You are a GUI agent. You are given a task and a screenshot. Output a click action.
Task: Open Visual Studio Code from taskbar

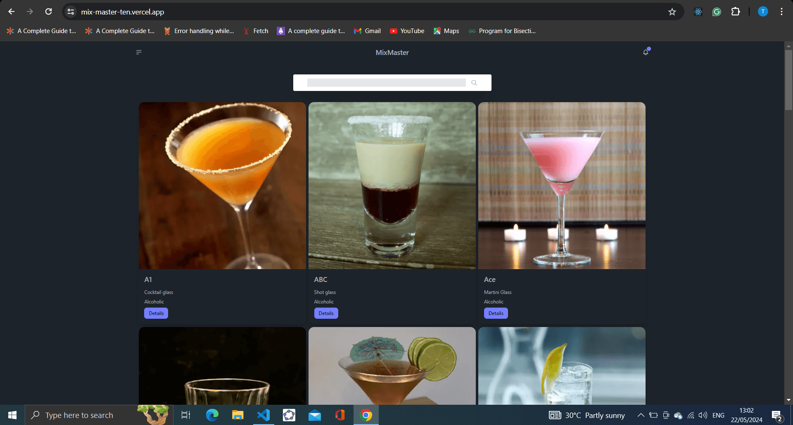point(263,415)
